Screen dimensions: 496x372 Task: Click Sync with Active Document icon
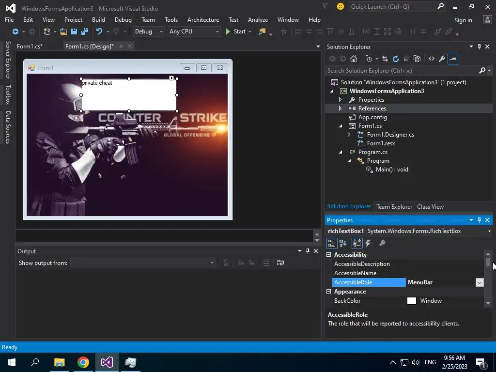click(385, 59)
